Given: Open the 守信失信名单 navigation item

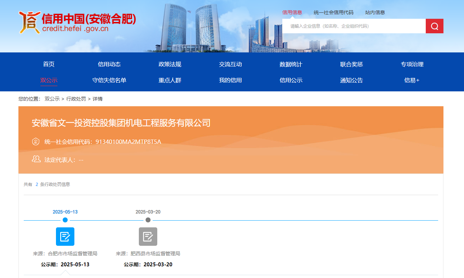Looking at the screenshot, I should coord(109,80).
